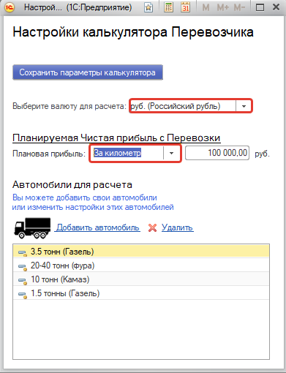The height and width of the screenshot is (373, 286).
Task: Maximize the settings window
Action: pyautogui.click(x=260, y=7)
